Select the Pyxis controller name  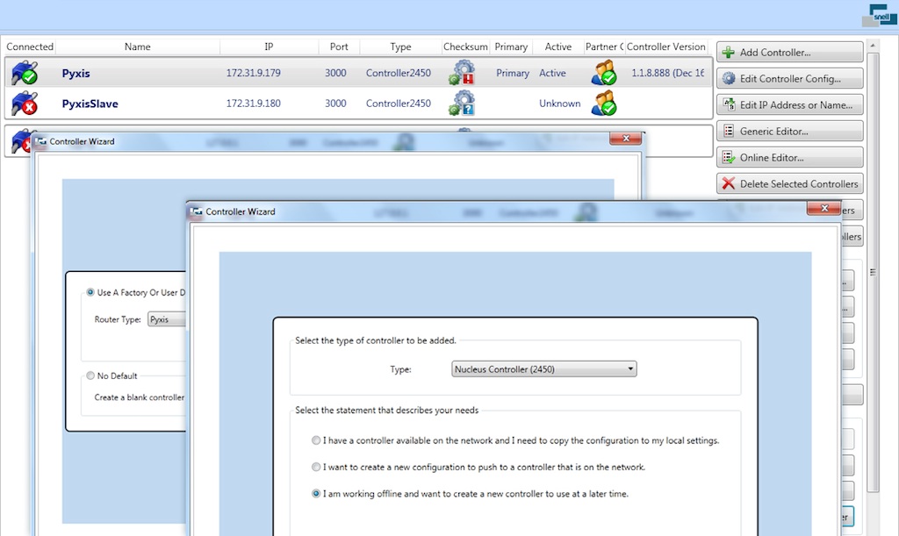click(x=76, y=74)
